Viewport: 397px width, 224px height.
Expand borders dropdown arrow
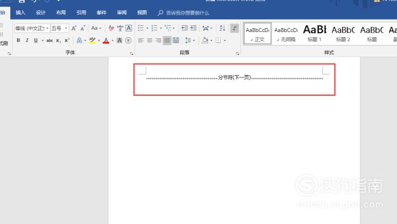point(225,41)
